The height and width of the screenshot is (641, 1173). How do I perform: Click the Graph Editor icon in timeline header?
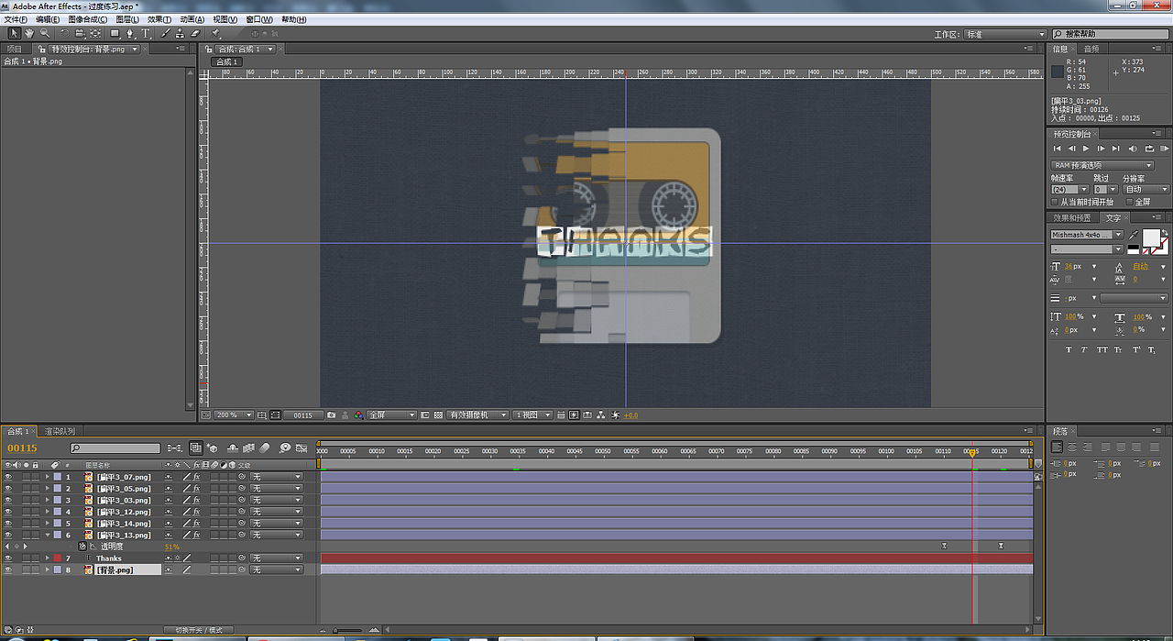[x=301, y=448]
